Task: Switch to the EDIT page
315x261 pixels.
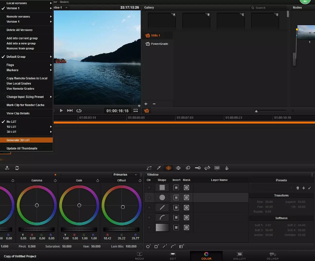Action: 173,256
